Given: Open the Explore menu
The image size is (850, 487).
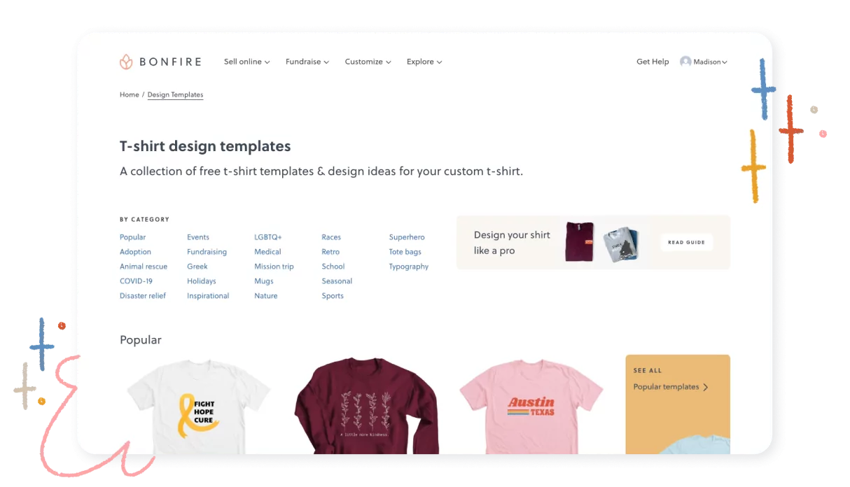Looking at the screenshot, I should point(424,62).
